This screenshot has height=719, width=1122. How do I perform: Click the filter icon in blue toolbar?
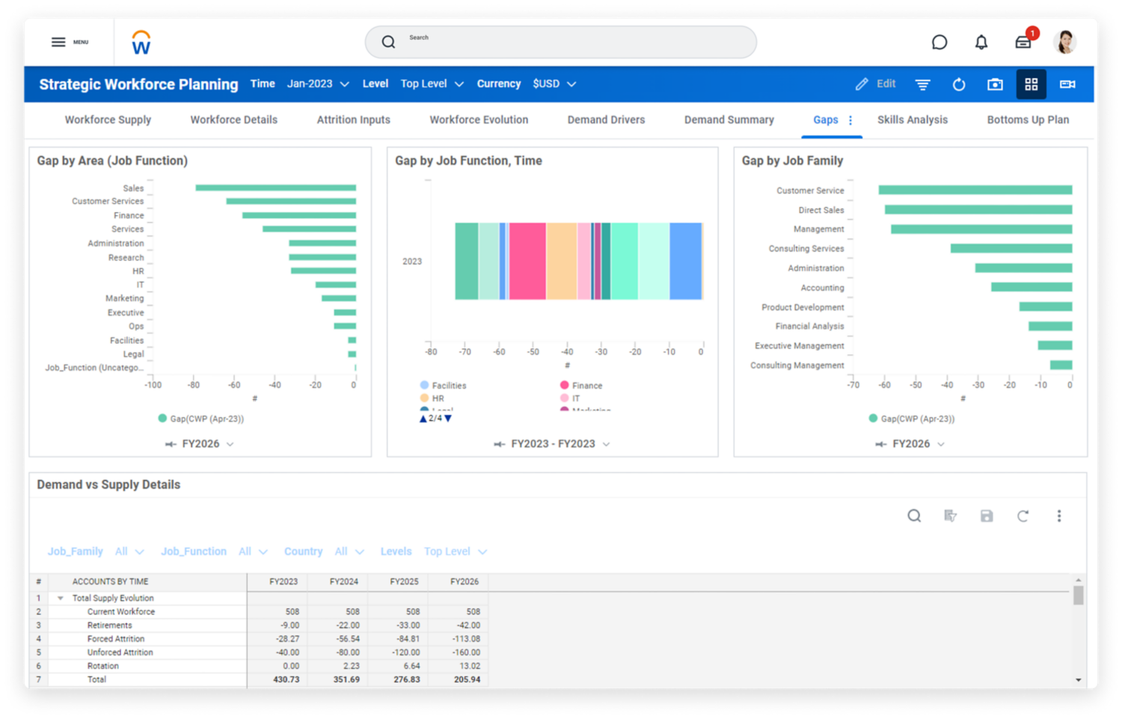922,84
